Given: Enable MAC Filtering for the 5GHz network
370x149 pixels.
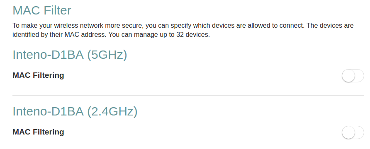Looking at the screenshot, I should click(x=353, y=76).
